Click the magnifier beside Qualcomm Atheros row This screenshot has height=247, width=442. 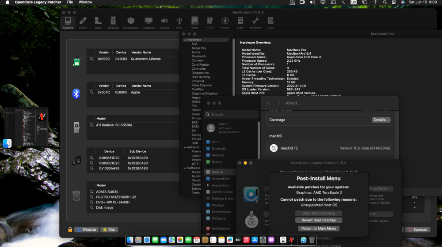coord(91,59)
